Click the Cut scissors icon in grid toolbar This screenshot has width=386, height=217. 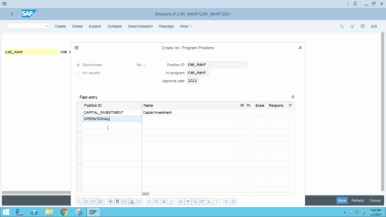[x=149, y=201]
